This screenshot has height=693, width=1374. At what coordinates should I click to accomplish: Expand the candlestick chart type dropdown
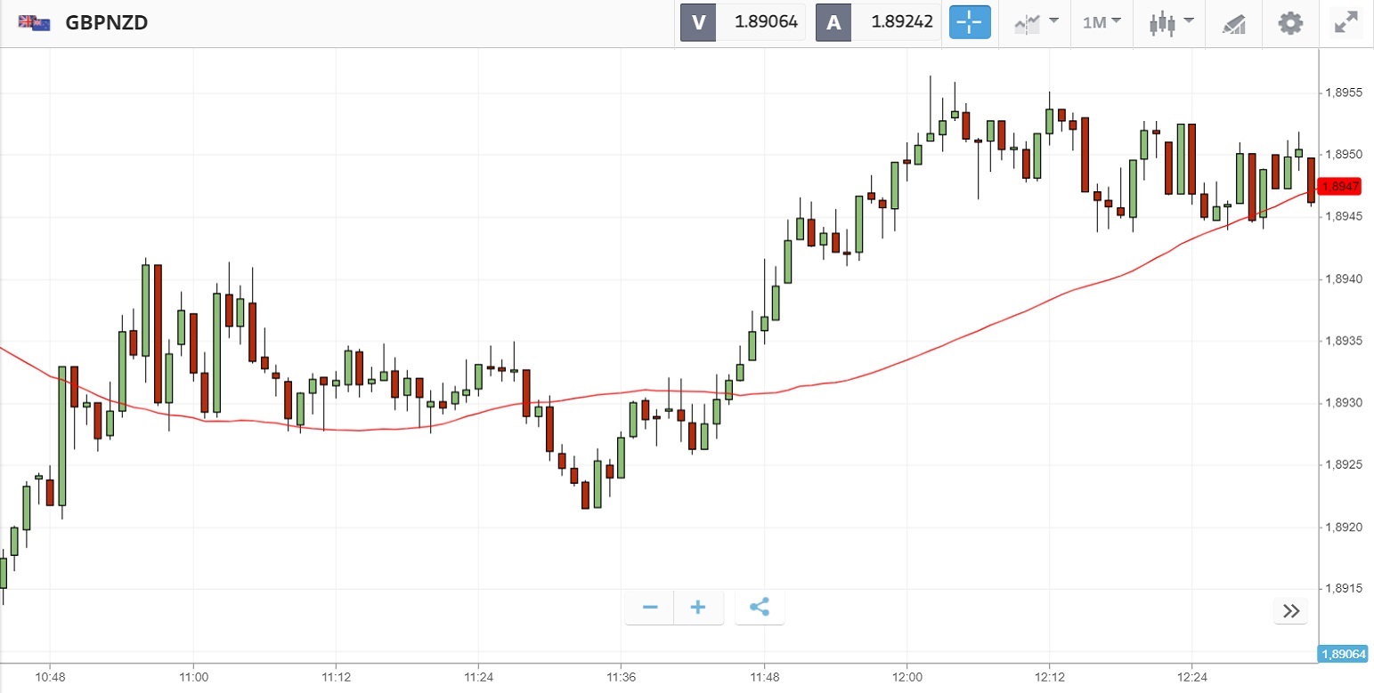click(1171, 22)
